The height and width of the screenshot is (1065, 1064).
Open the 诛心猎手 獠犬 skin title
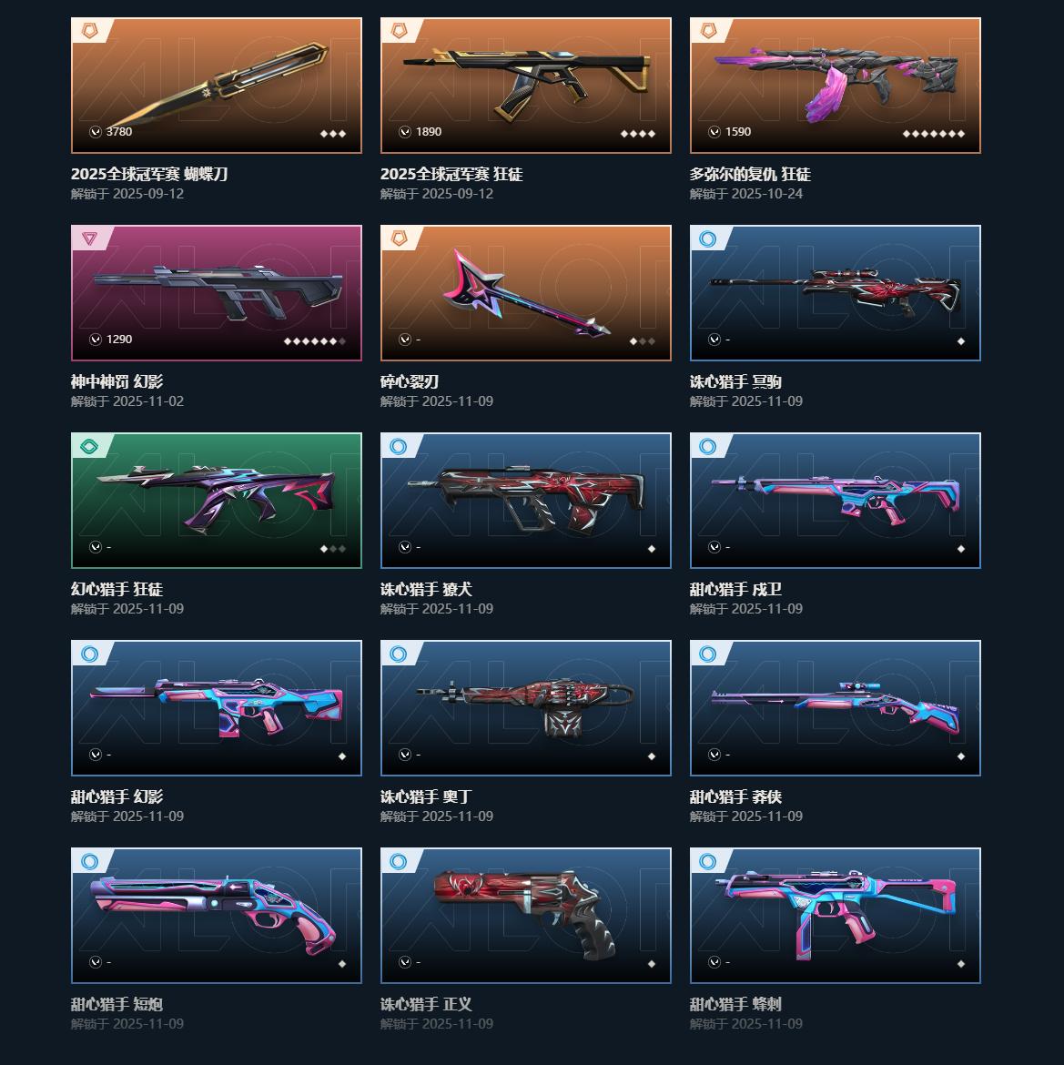426,589
